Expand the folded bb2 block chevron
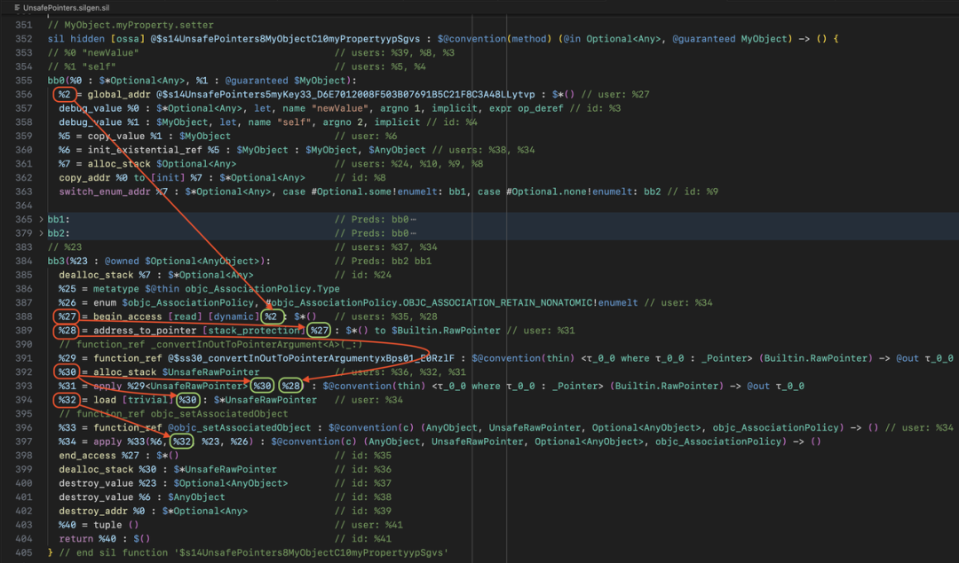This screenshot has height=563, width=959. click(x=41, y=233)
